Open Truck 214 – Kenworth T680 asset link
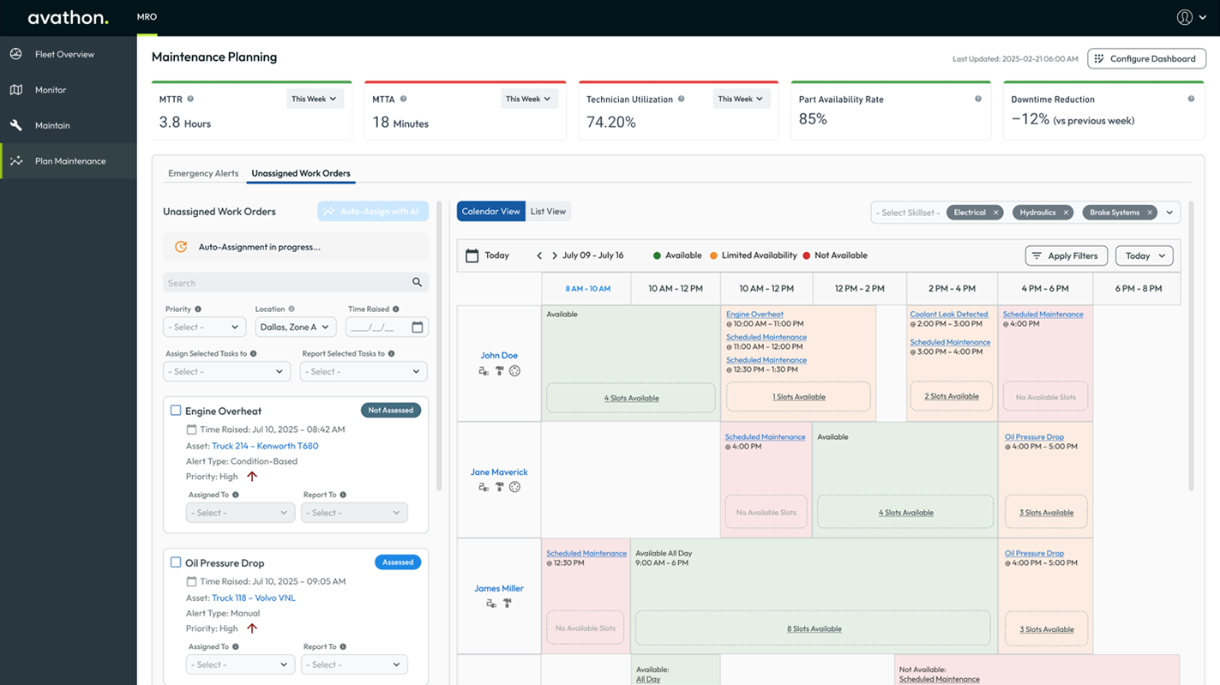 point(265,446)
